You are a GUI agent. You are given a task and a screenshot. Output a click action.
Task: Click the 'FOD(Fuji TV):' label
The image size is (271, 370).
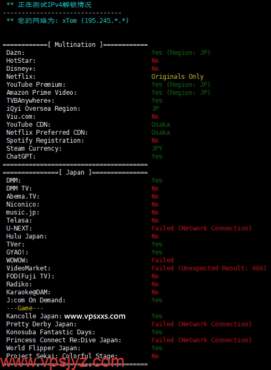[30, 276]
